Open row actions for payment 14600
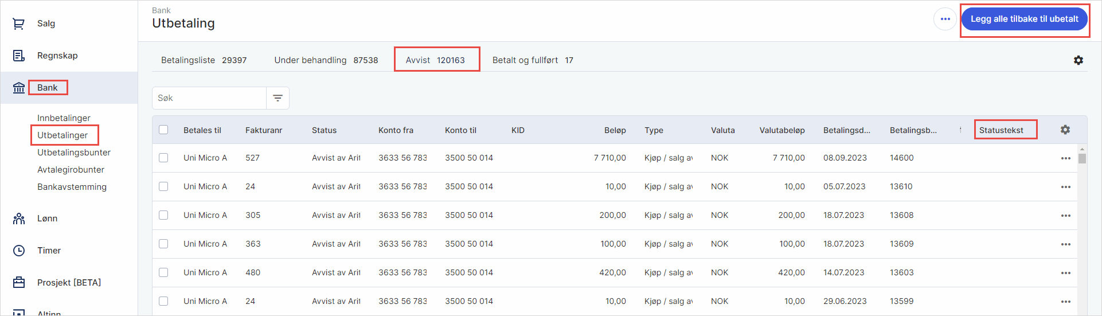This screenshot has width=1102, height=316. click(1065, 158)
